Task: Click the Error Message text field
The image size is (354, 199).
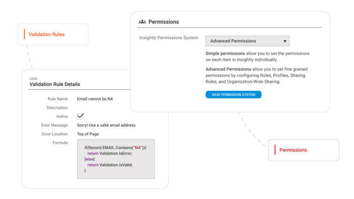Action: coord(106,125)
